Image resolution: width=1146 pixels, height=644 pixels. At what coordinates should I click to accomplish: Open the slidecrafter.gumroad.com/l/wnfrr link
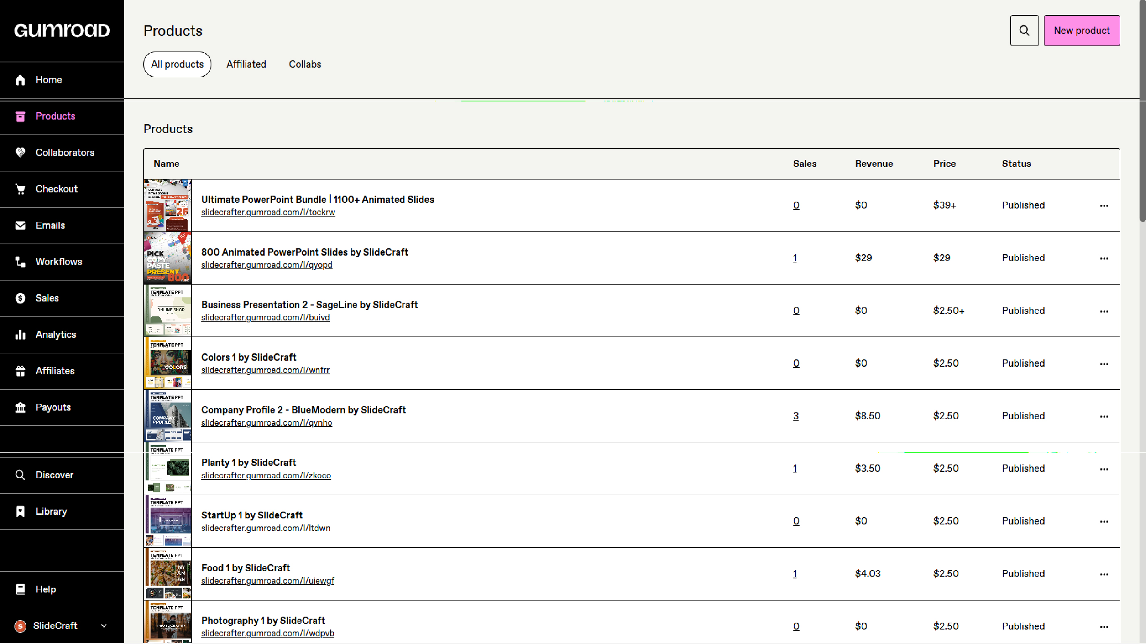pyautogui.click(x=265, y=370)
